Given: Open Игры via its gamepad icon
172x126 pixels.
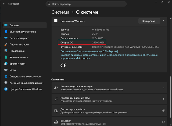Looking at the screenshot, I should [6, 70].
